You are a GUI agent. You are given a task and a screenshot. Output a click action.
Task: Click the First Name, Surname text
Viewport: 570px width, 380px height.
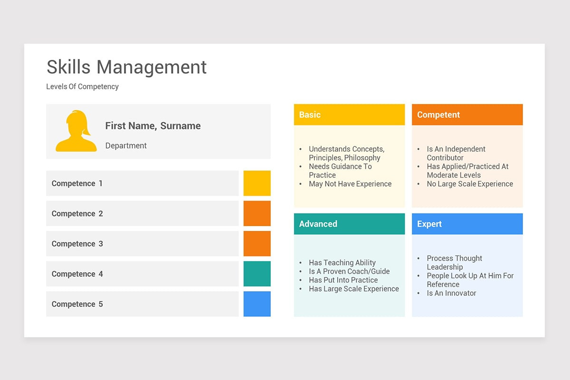click(152, 125)
